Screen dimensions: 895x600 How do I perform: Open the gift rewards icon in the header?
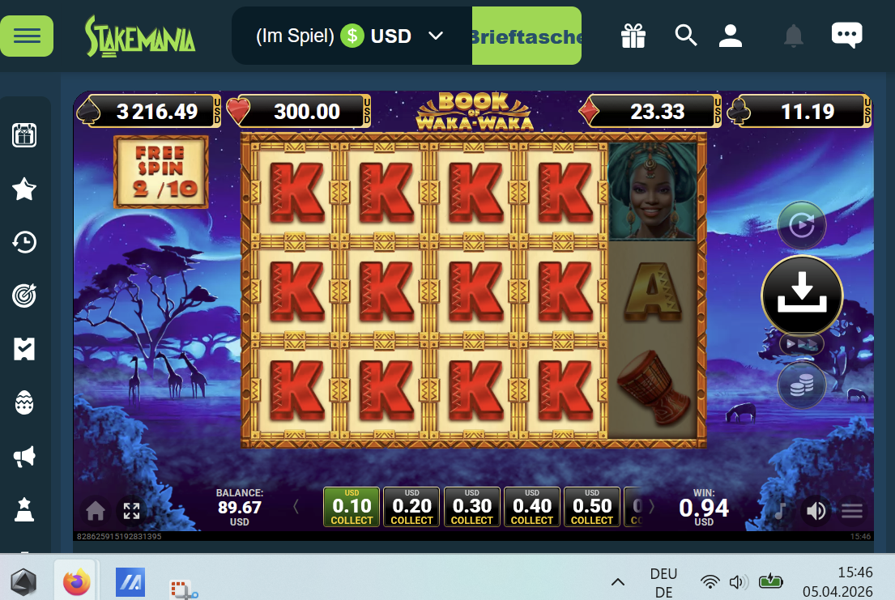[633, 36]
